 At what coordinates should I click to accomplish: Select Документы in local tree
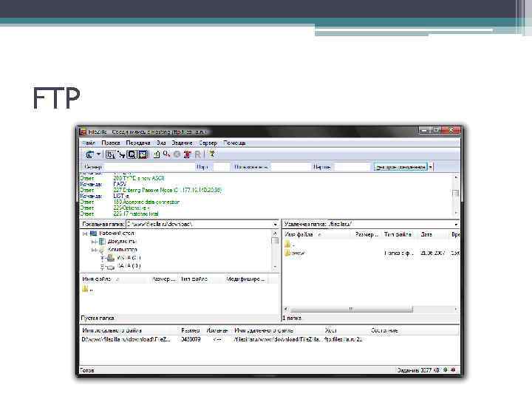[x=122, y=242]
